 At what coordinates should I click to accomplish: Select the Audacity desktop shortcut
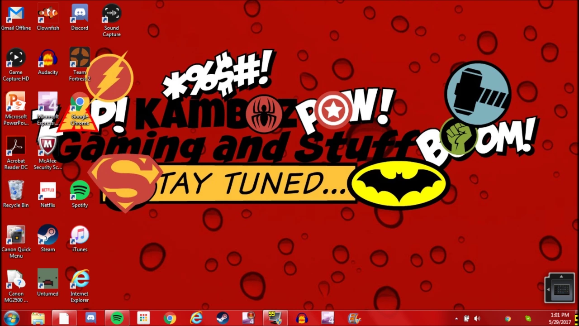(x=47, y=62)
